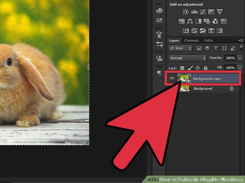Screen dimensions: 245x183
Task: Add a Vibrance adjustment
Action: pyautogui.click(x=219, y=12)
